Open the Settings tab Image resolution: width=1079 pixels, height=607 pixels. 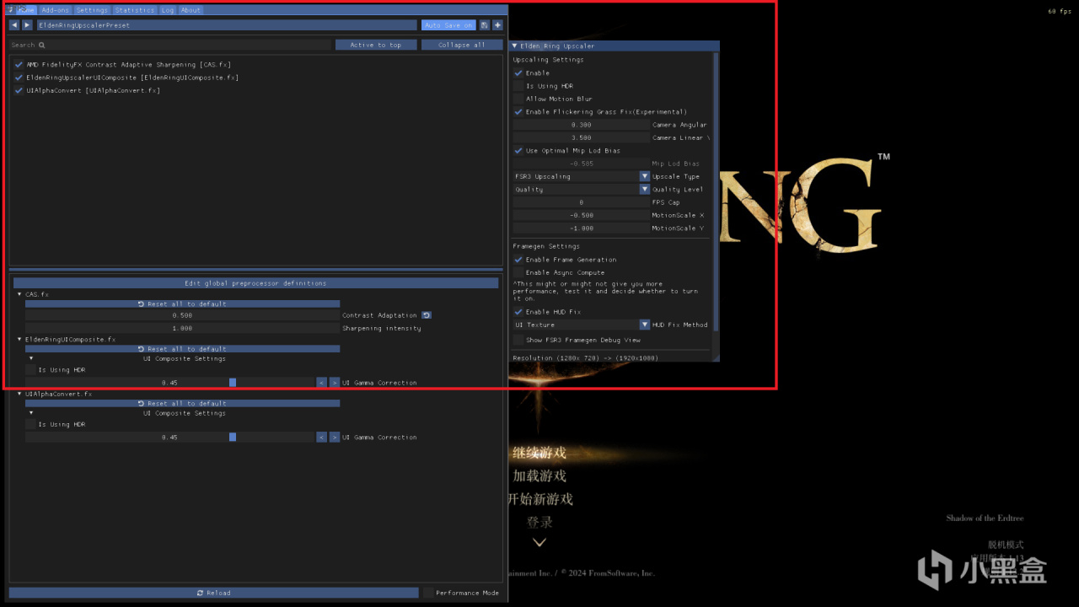pyautogui.click(x=92, y=10)
